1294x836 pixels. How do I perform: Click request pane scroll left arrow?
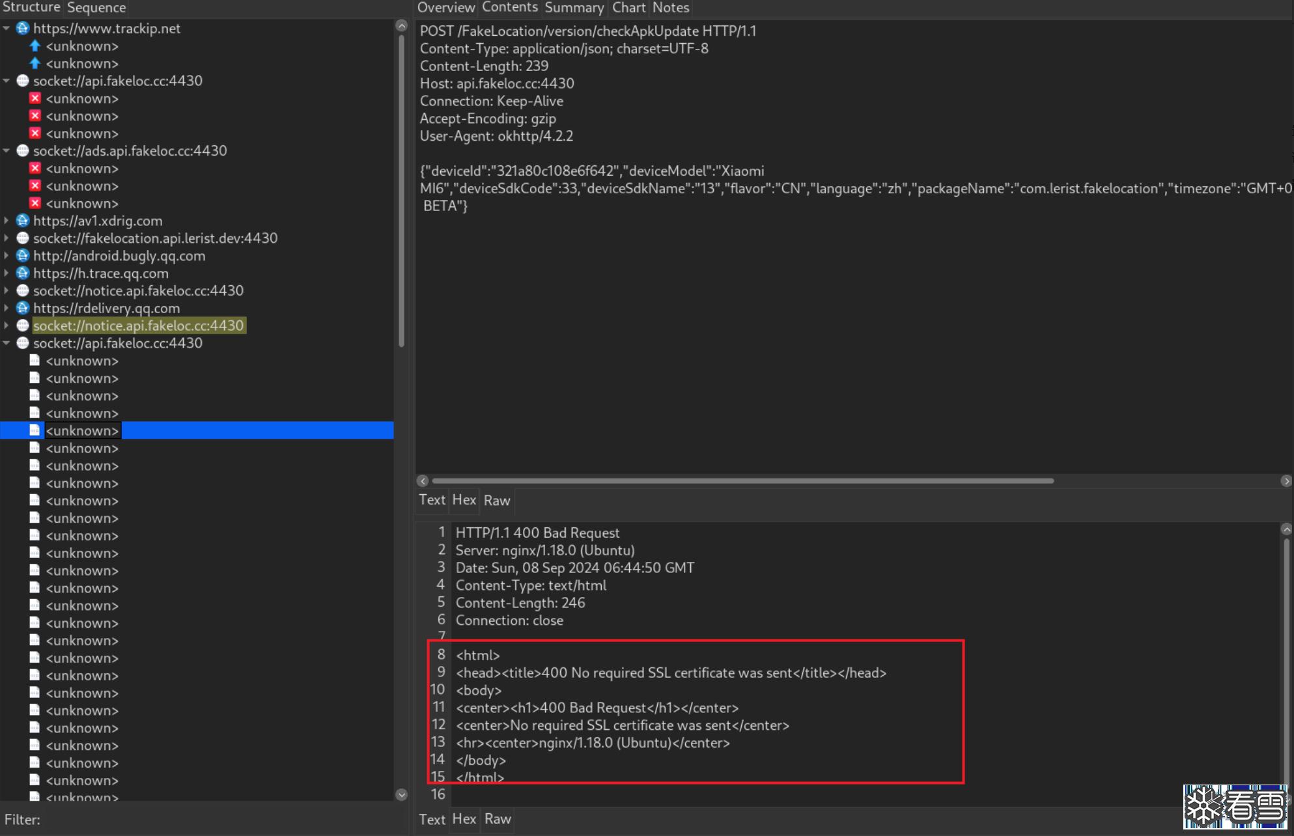pos(423,481)
